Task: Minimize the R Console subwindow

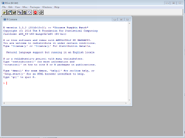Action: (115, 19)
